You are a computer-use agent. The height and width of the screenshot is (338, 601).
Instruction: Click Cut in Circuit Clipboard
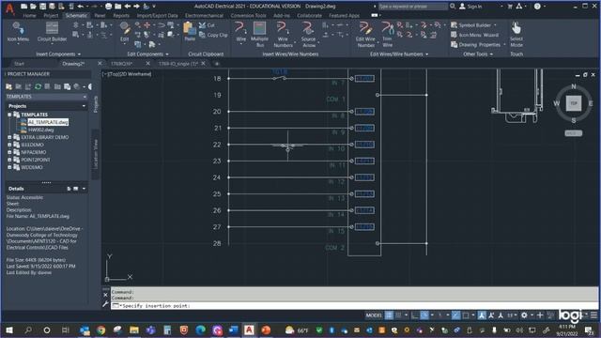(207, 25)
